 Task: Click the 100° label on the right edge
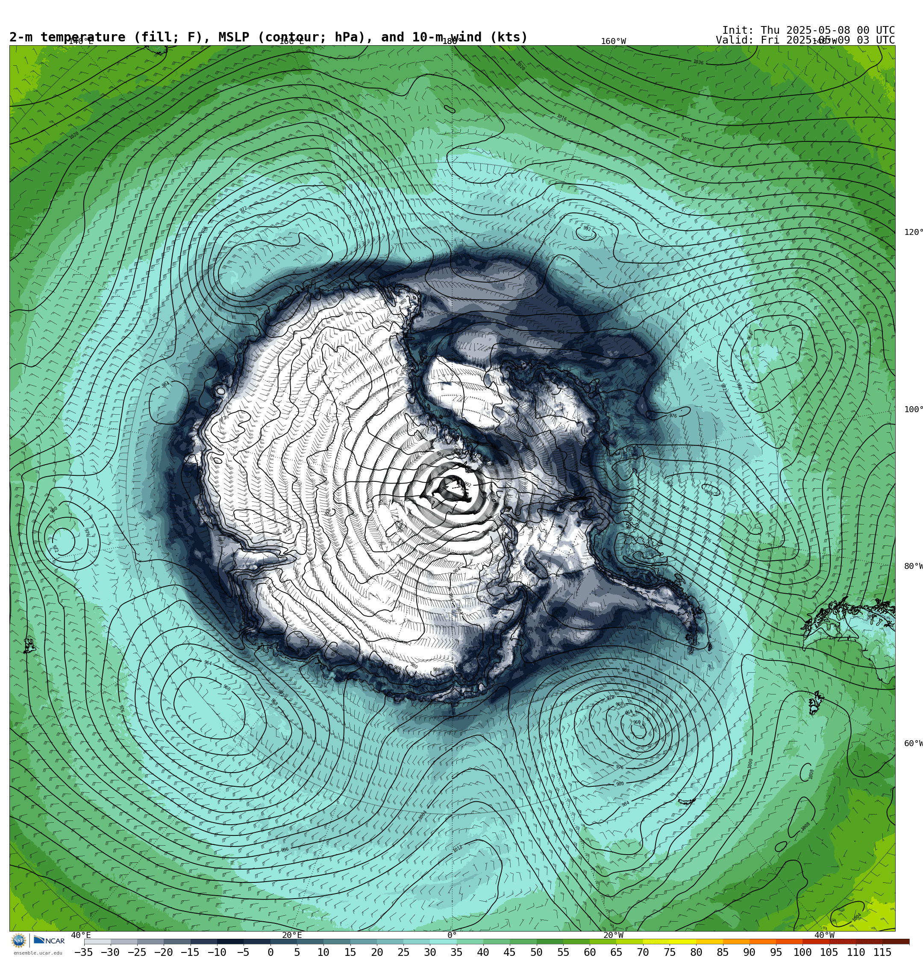913,410
